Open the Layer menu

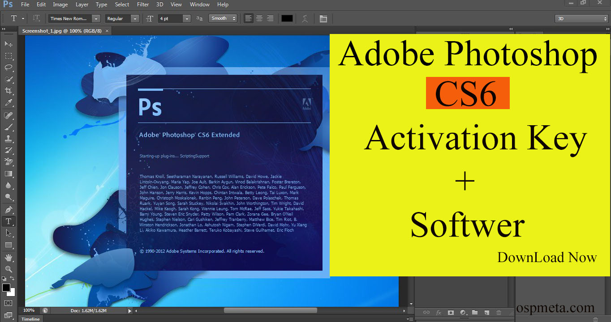(82, 4)
